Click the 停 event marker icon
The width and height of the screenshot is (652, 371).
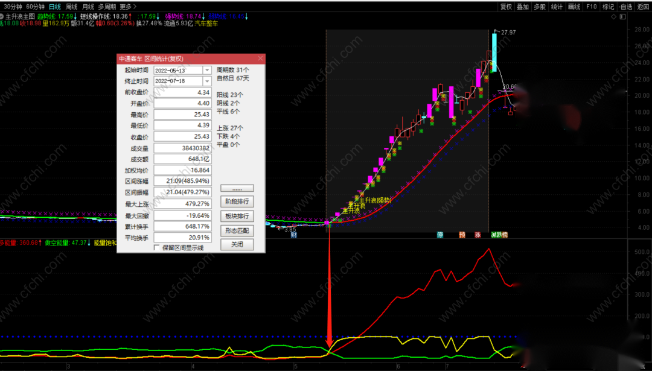440,235
